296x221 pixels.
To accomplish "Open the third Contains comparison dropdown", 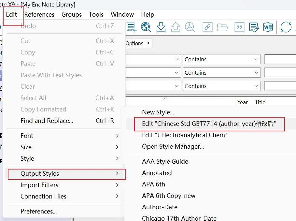I will [221, 86].
